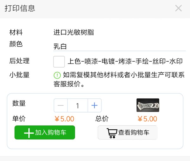Close the 打印信息 dialog

pyautogui.click(x=179, y=8)
